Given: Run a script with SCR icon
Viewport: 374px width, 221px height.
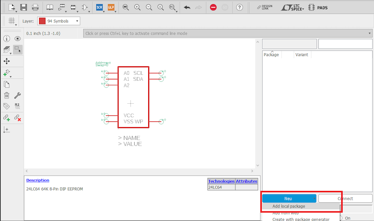Looking at the screenshot, I should [x=99, y=7].
